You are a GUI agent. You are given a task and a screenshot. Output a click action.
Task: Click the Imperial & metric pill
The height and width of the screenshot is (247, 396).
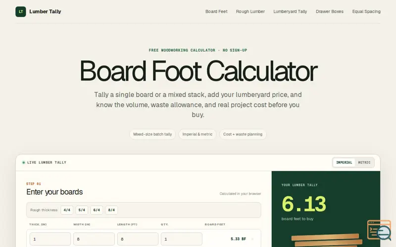tap(198, 134)
